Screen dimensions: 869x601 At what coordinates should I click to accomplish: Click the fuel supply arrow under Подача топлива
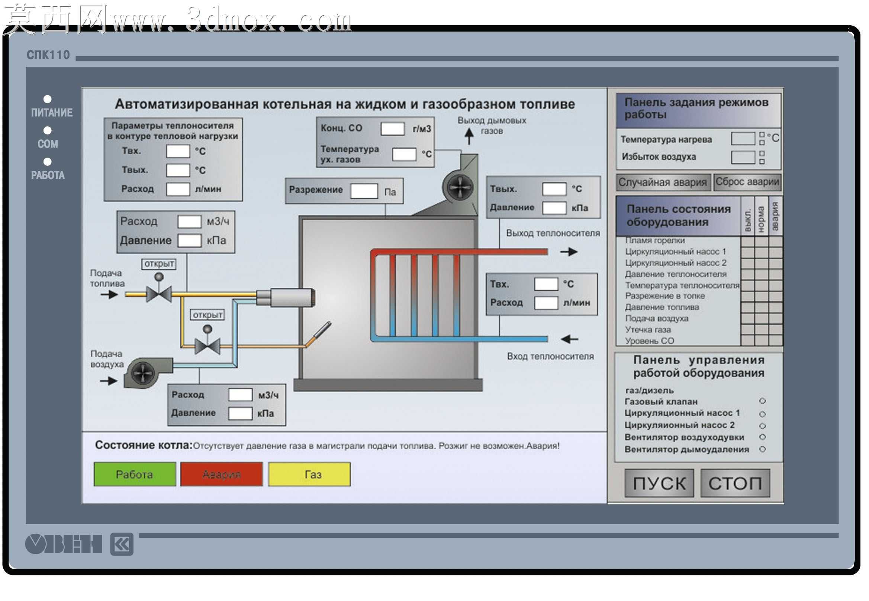pyautogui.click(x=110, y=294)
